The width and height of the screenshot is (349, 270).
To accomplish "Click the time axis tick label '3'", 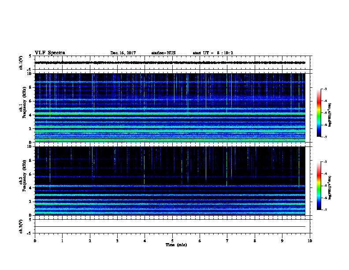I will pos(117,241).
